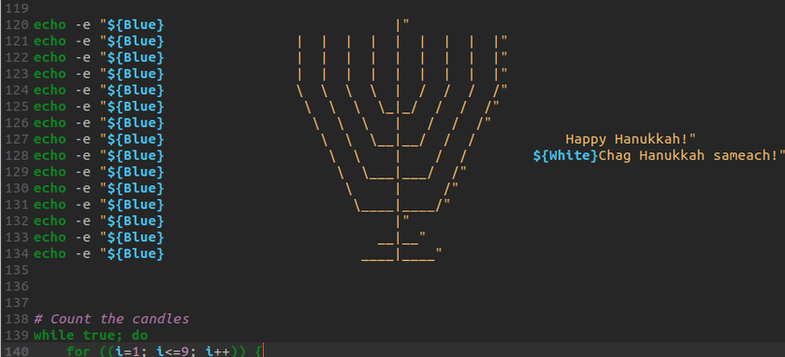Click line number 120 in the gutter
785x357 pixels.
(15, 25)
